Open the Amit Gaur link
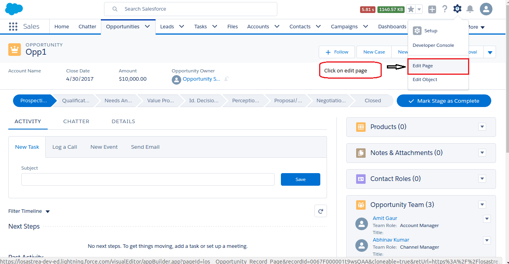Viewport: 509px width, 264px height. pyautogui.click(x=385, y=218)
